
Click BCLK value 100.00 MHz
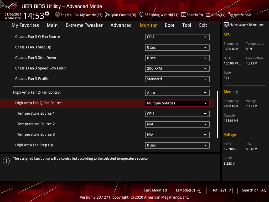[x=232, y=63]
